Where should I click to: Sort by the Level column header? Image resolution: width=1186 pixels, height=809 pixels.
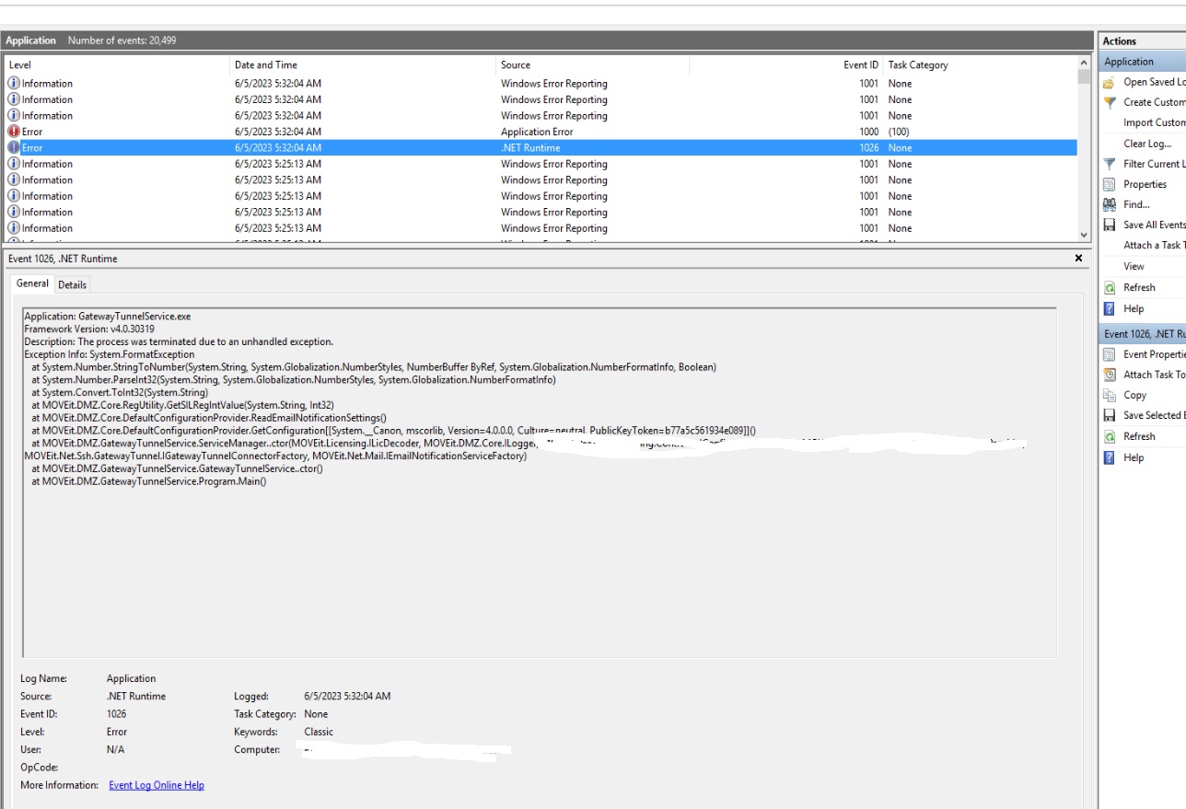pyautogui.click(x=117, y=65)
